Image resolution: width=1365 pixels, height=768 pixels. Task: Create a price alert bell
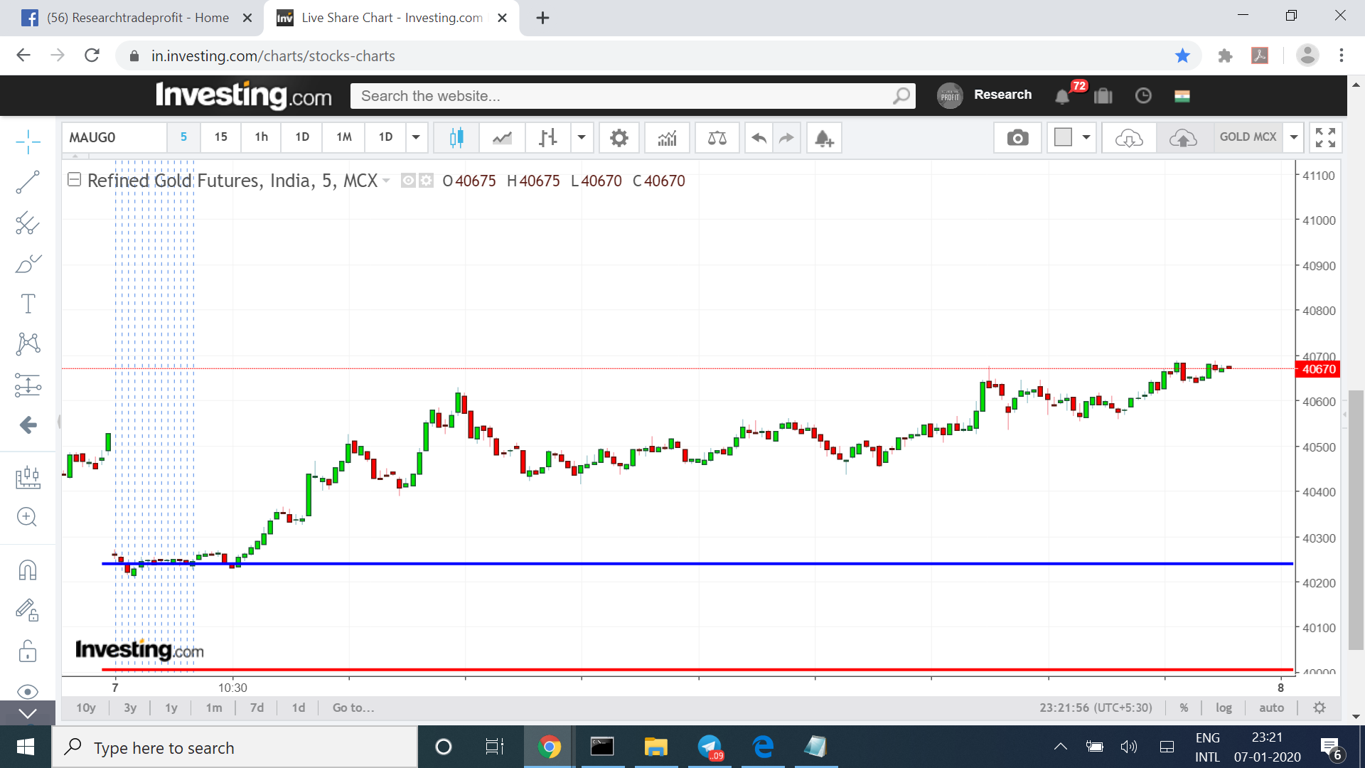(824, 137)
